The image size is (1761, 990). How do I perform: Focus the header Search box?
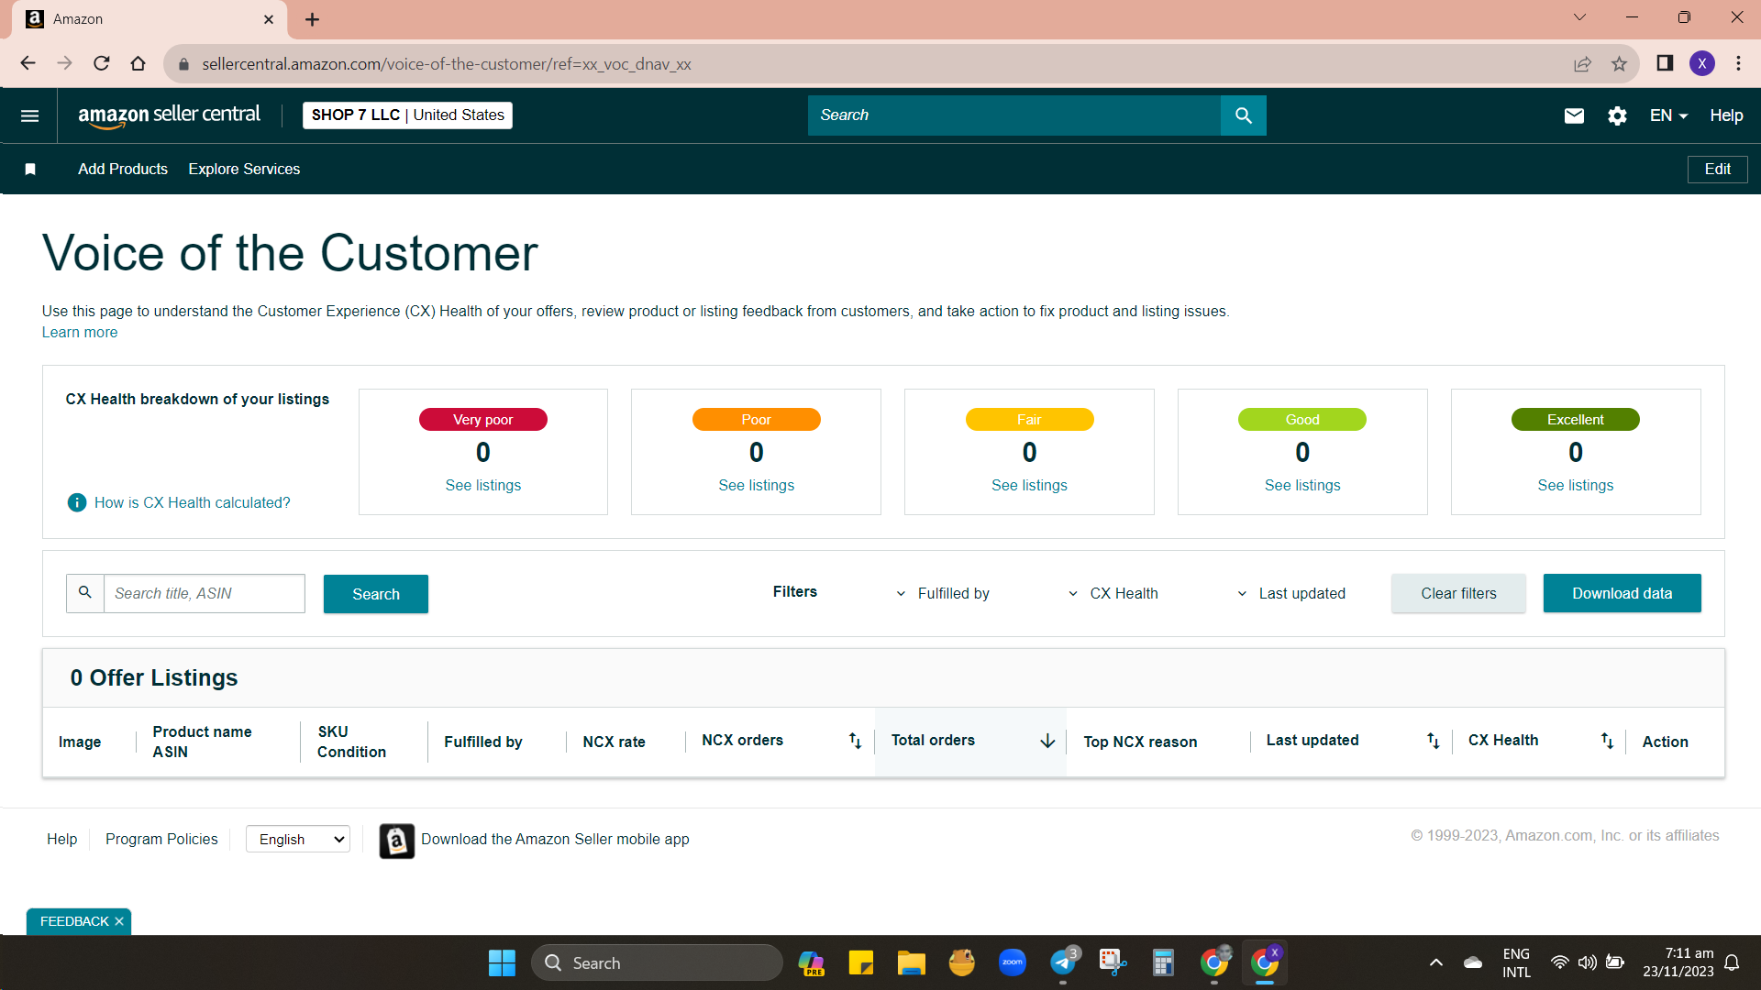coord(1014,115)
